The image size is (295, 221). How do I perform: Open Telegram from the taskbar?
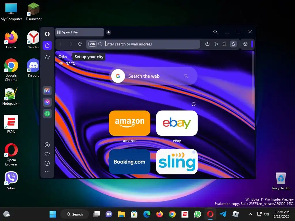point(223,214)
